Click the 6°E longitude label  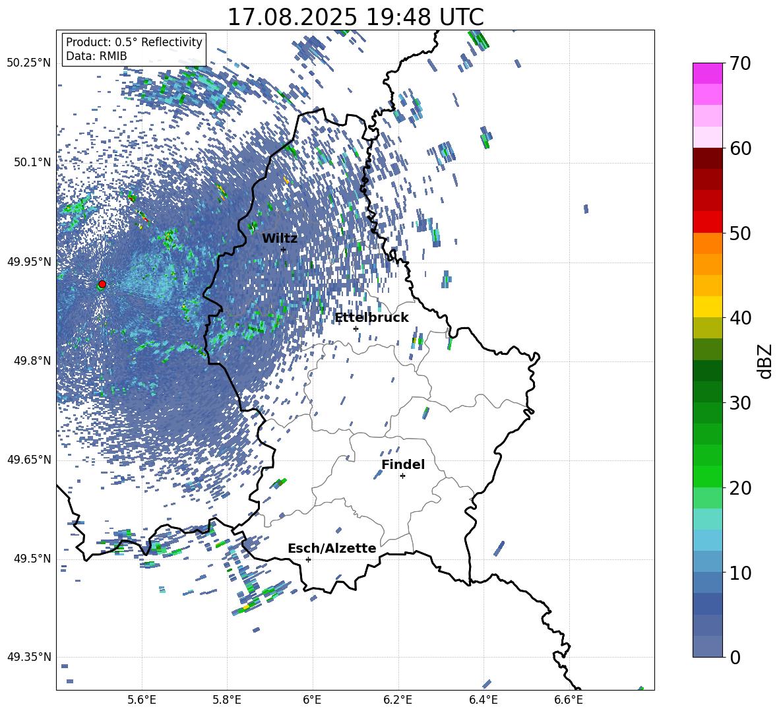point(312,700)
